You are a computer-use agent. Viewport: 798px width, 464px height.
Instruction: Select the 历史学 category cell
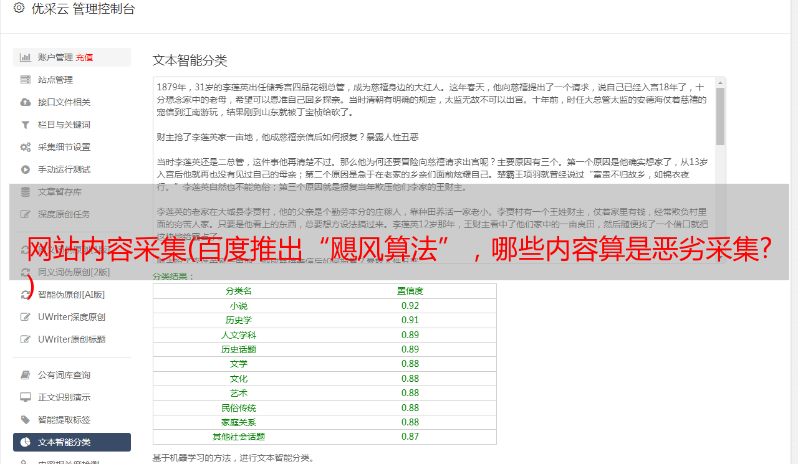tap(239, 320)
